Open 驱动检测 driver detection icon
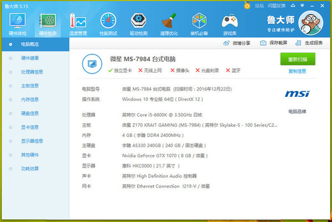 [x=138, y=22]
